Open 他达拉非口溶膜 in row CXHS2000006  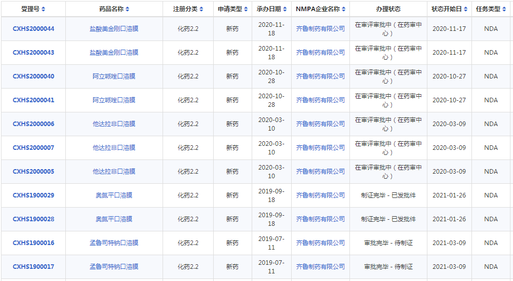point(114,124)
